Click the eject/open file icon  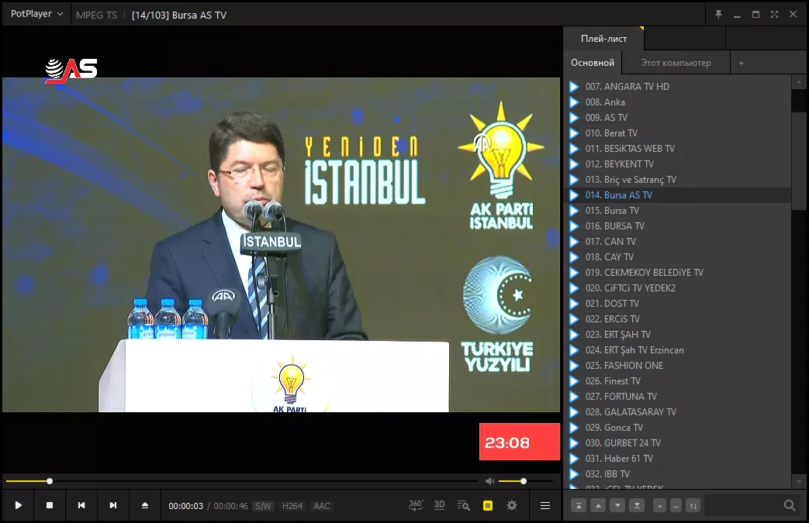pos(145,505)
